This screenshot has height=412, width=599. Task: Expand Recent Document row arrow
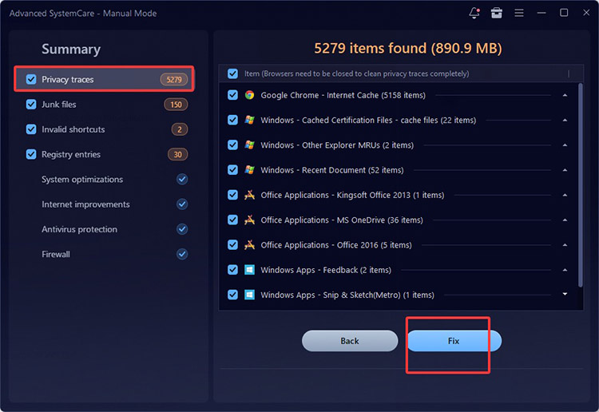coord(565,170)
